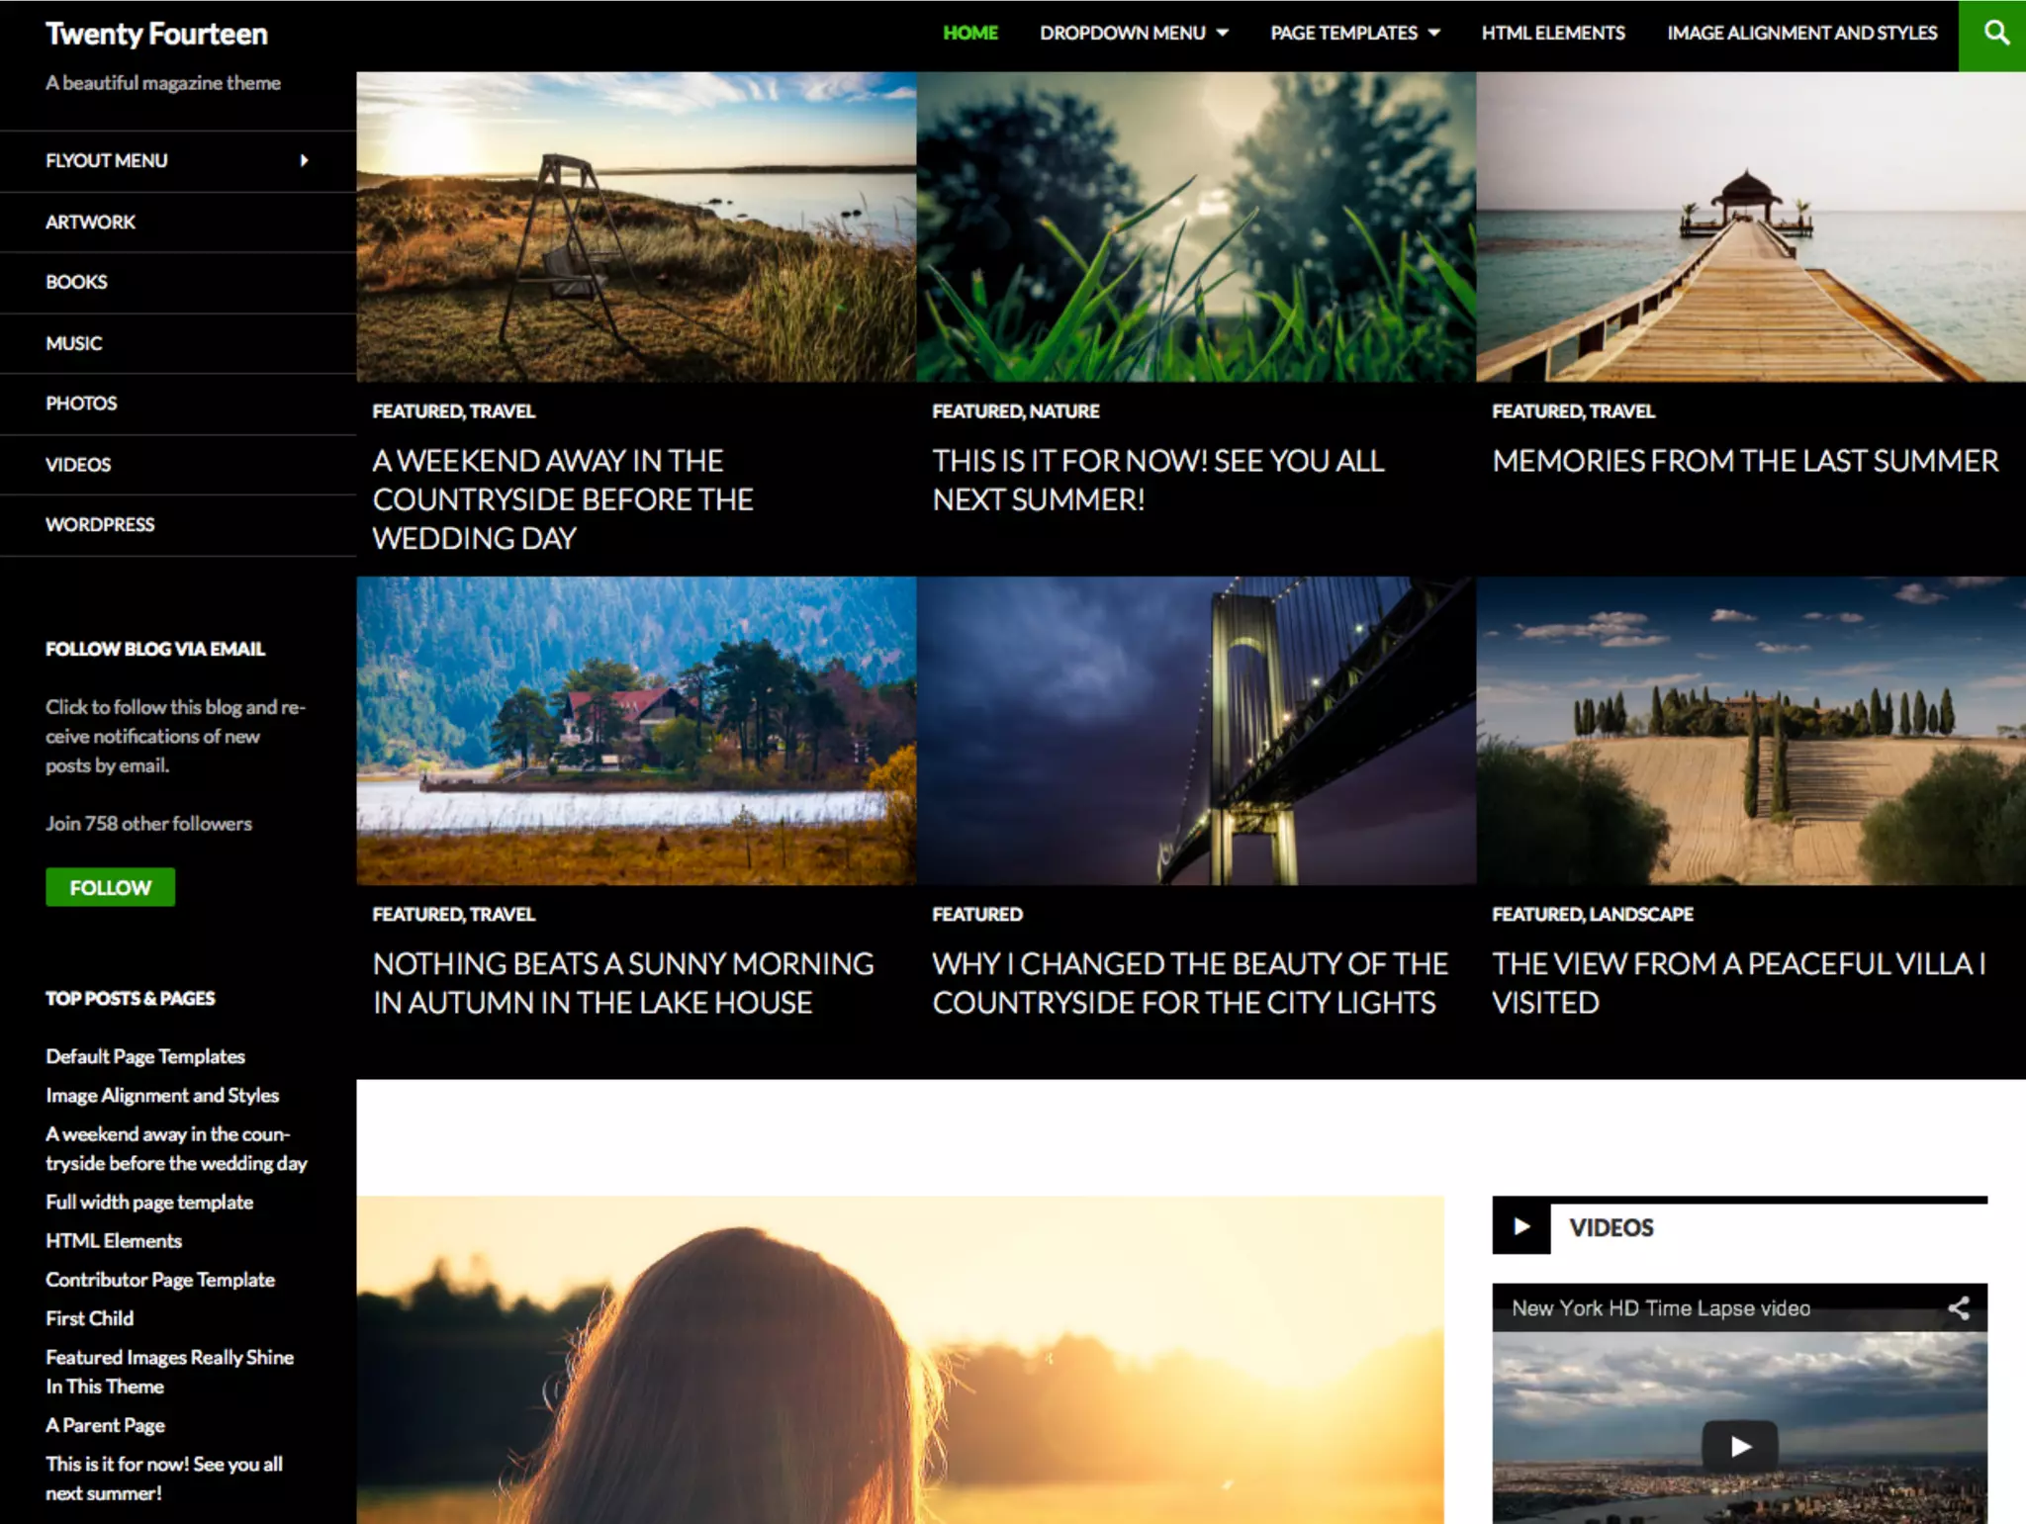Expand Page Templates dropdown arrow
This screenshot has width=2026, height=1524.
click(1434, 34)
